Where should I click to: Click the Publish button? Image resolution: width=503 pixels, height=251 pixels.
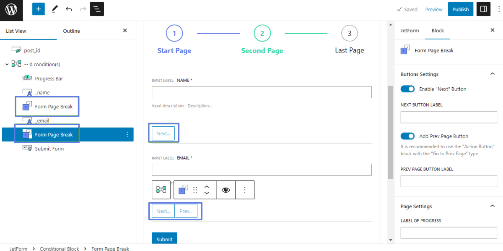pos(460,9)
